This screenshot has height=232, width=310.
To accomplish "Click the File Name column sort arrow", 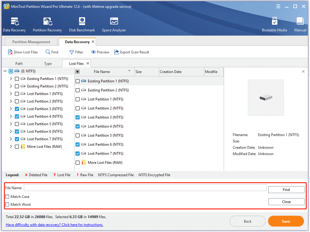I will click(x=129, y=71).
